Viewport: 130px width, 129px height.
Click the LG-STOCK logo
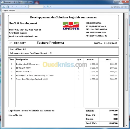click(71, 26)
